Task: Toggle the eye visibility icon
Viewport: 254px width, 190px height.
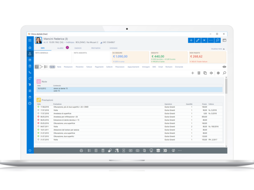Action: tap(224, 67)
